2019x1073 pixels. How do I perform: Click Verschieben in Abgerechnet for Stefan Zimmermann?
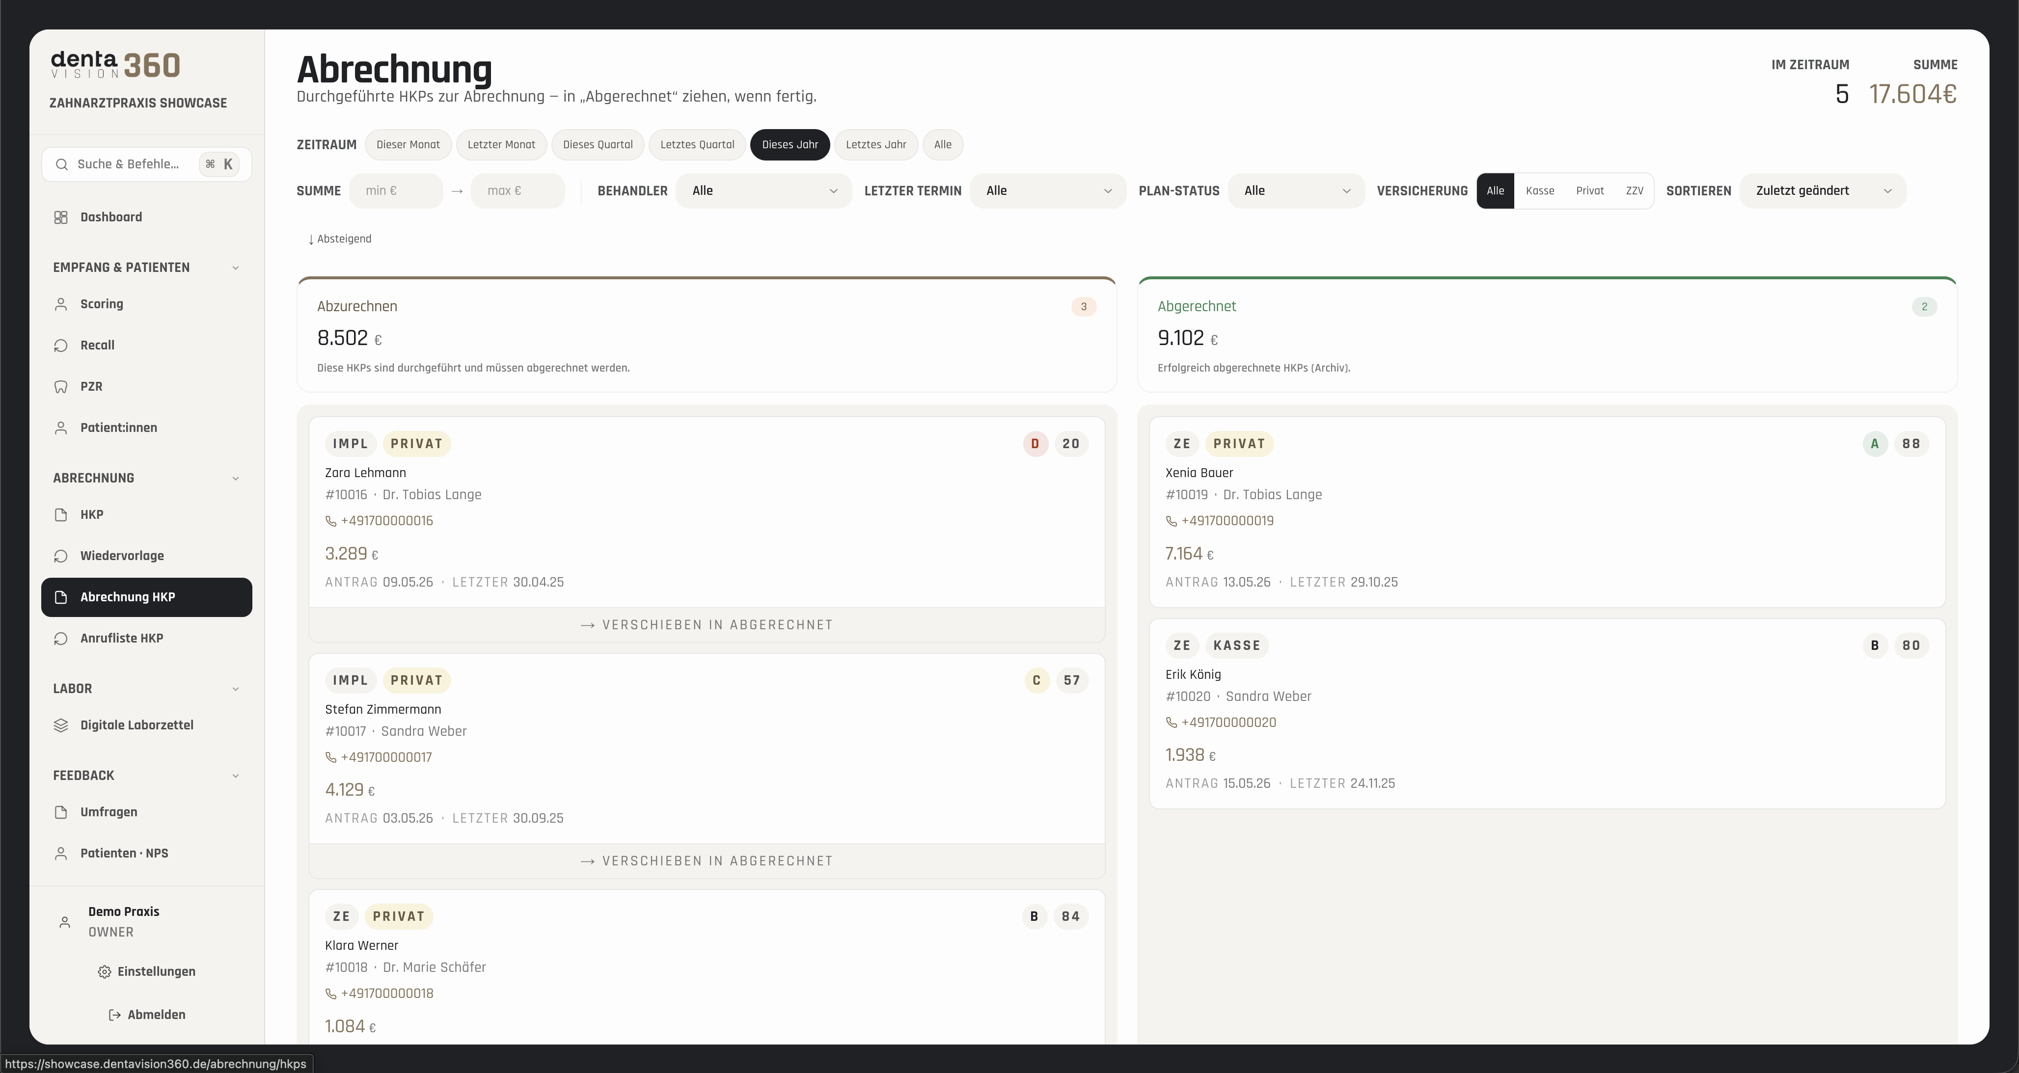point(706,860)
